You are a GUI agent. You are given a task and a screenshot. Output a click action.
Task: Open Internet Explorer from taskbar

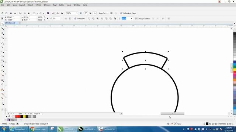tap(18, 129)
